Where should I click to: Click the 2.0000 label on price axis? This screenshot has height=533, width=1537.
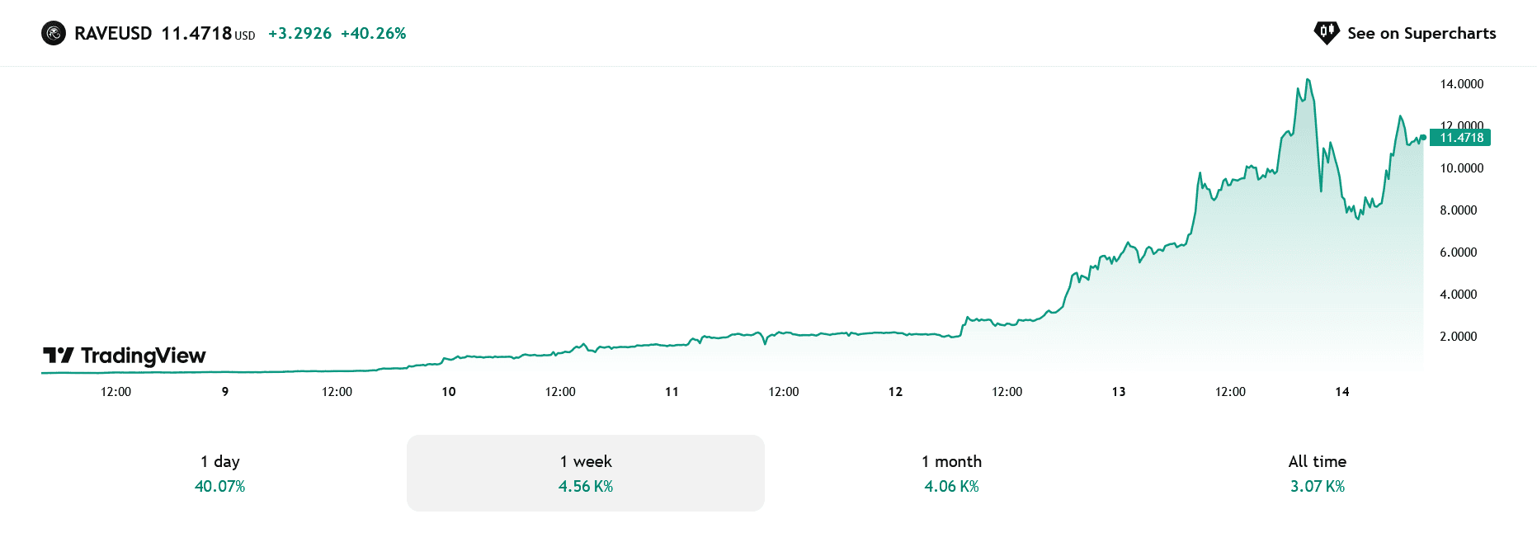point(1458,337)
